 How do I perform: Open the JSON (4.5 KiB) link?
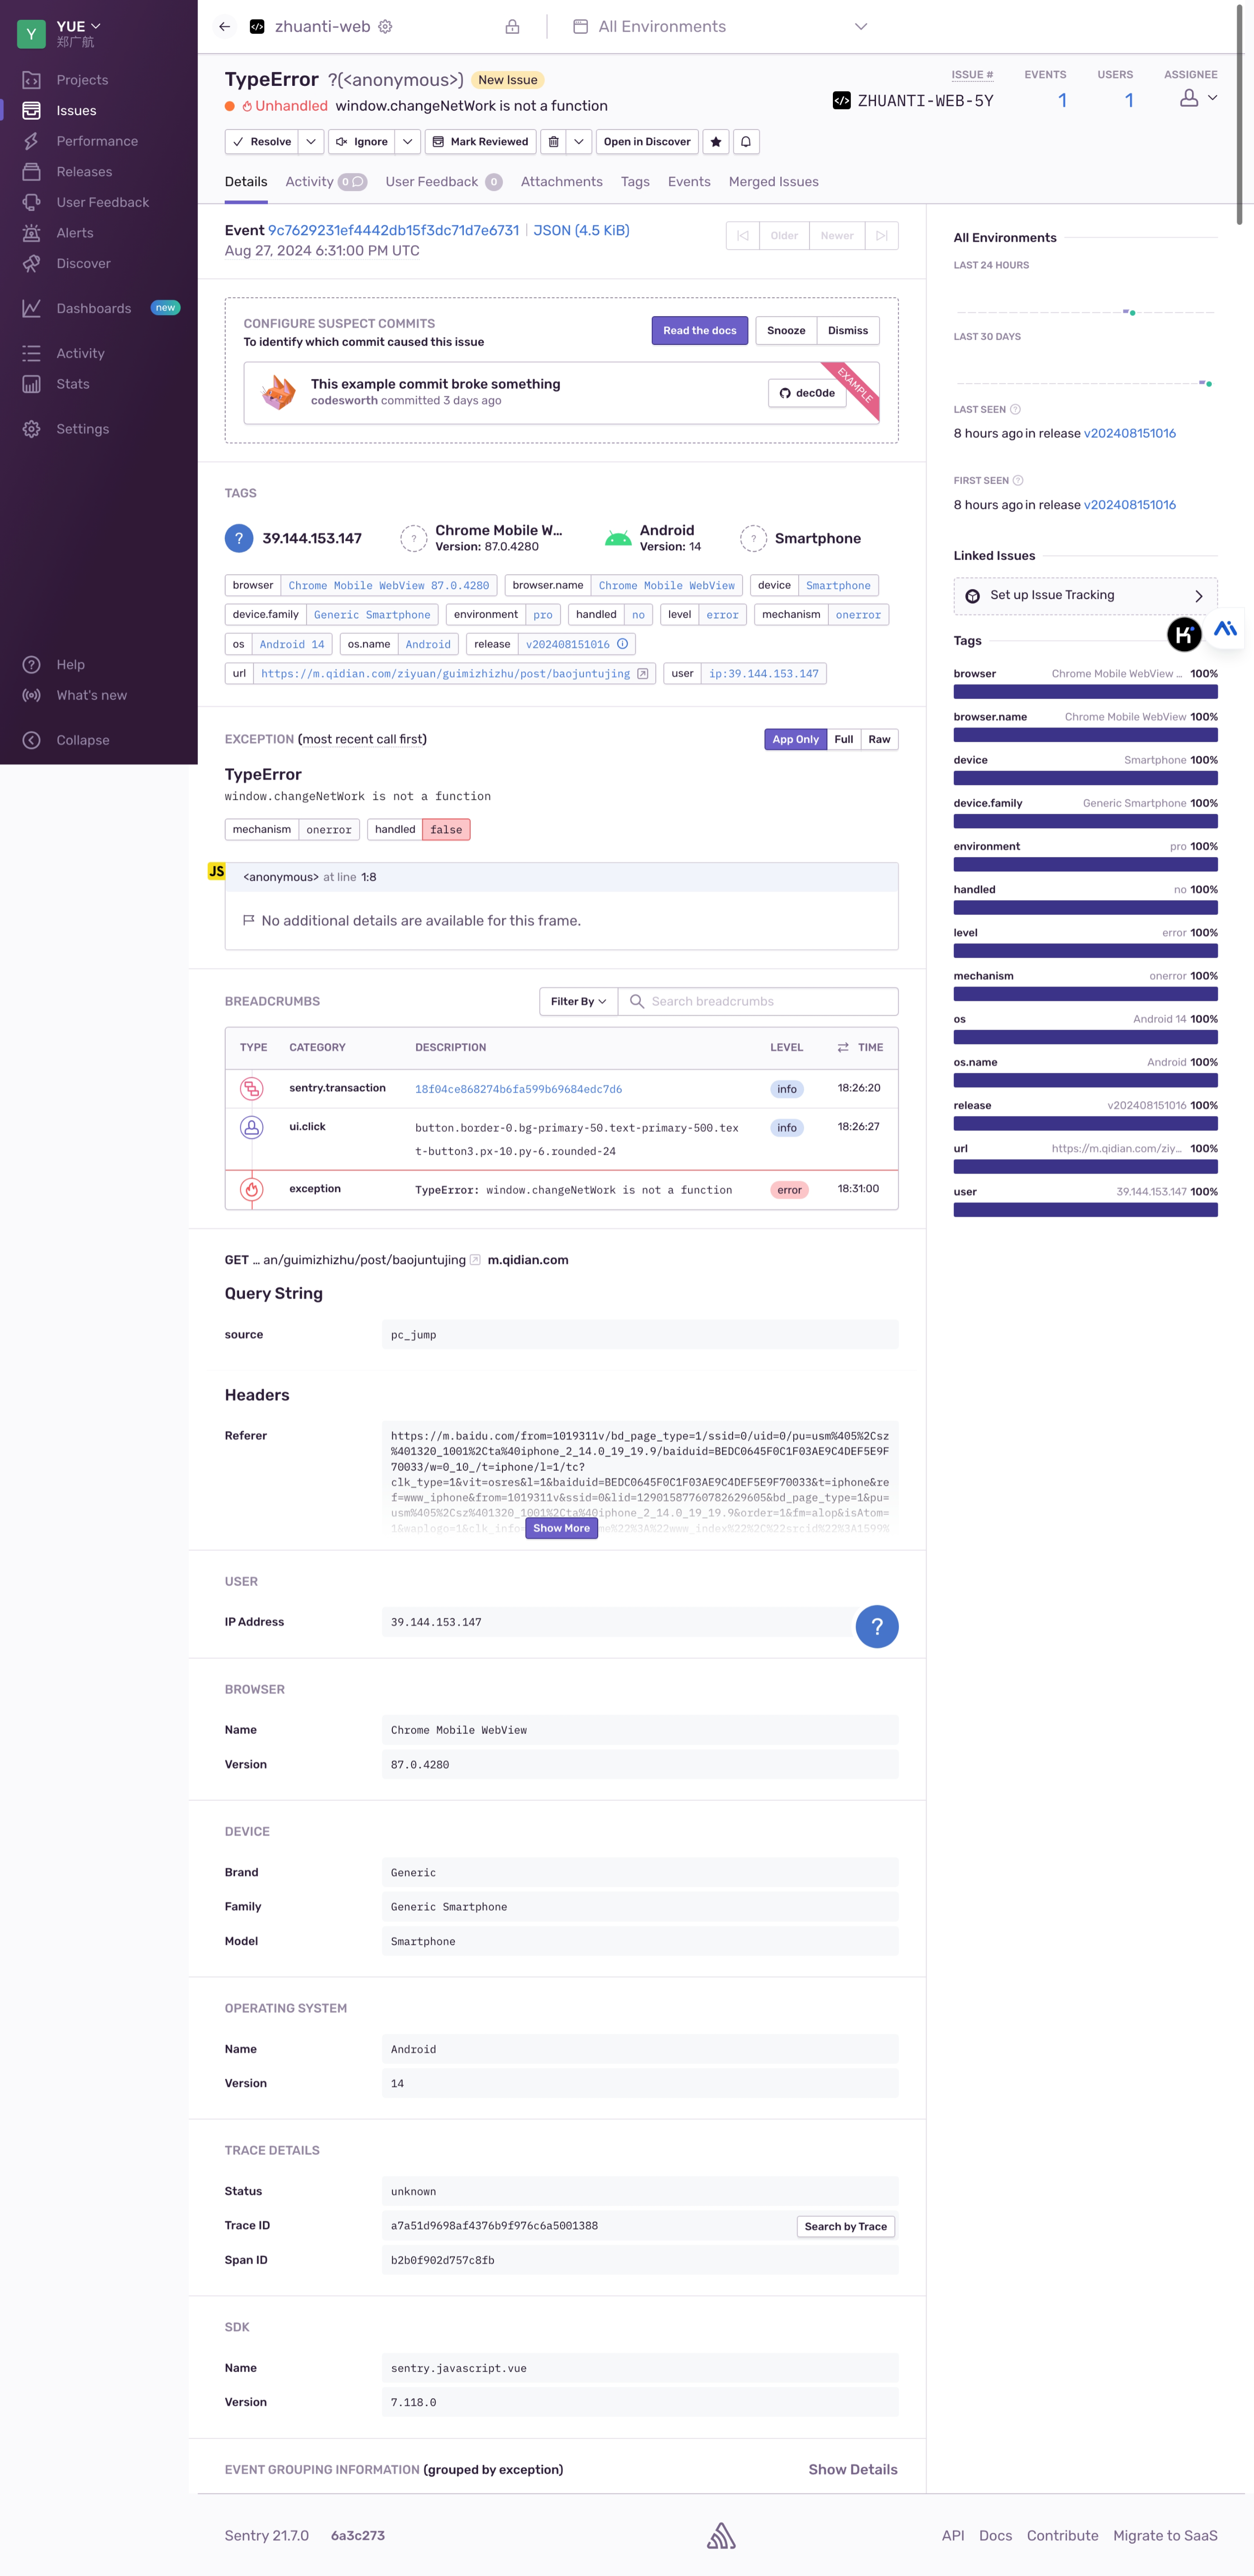580,231
